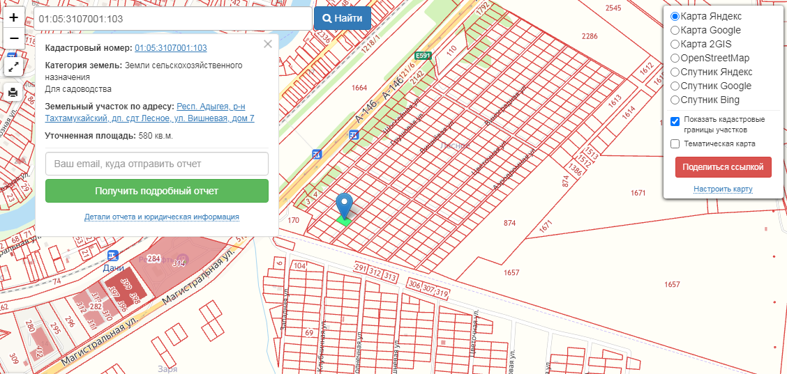
Task: Select Карта Google radio option
Action: (675, 30)
